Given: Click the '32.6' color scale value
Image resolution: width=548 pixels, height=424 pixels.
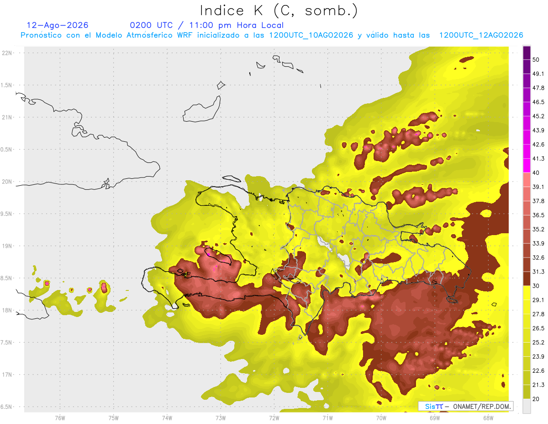Looking at the screenshot, I should 538,258.
